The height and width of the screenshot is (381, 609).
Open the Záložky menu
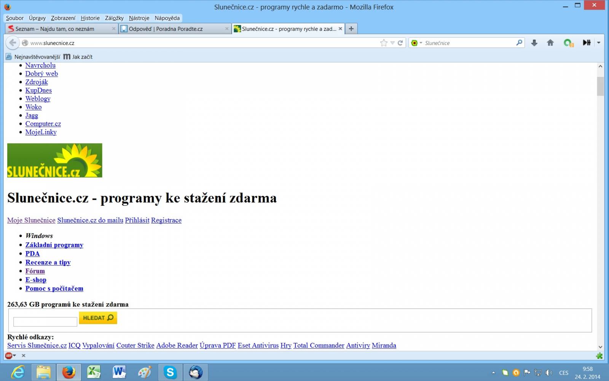click(x=114, y=18)
